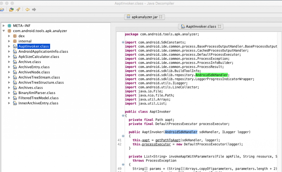The width and height of the screenshot is (282, 172).
Task: Click the dex package icon
Action: [x=15, y=36]
